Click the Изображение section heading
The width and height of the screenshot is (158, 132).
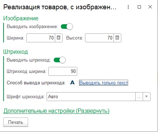pyautogui.click(x=21, y=18)
